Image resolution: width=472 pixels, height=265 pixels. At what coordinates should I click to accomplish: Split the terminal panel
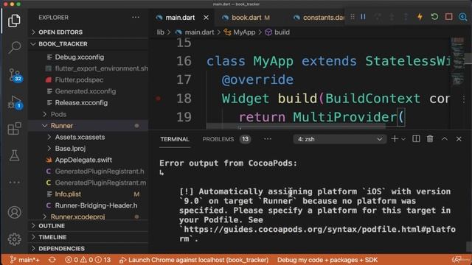tap(416, 139)
